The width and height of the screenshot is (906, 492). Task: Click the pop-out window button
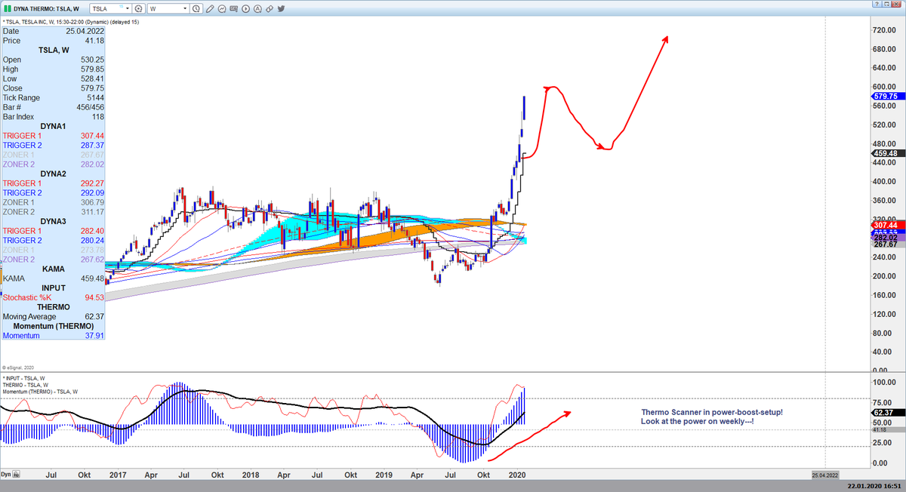pos(887,5)
